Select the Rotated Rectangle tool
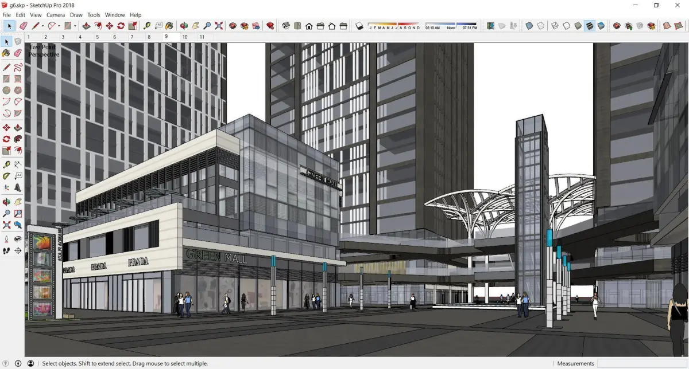Screen dimensions: 689x369 [18, 78]
